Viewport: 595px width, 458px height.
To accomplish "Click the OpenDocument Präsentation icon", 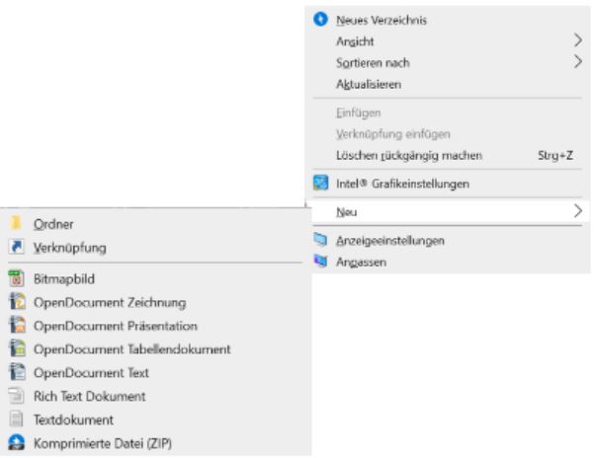I will click(x=17, y=326).
